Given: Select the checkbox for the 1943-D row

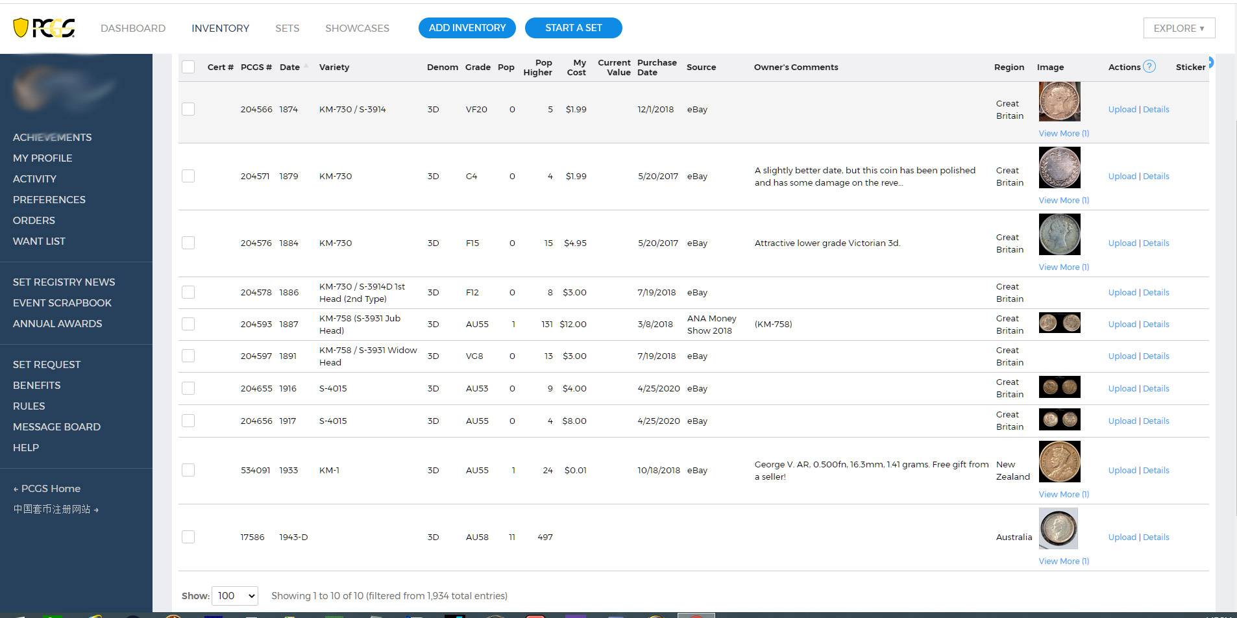Looking at the screenshot, I should click(188, 537).
